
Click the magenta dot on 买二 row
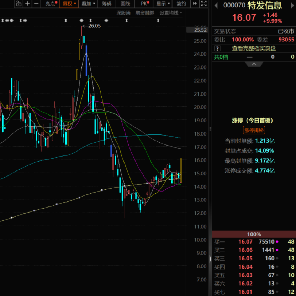277,250
